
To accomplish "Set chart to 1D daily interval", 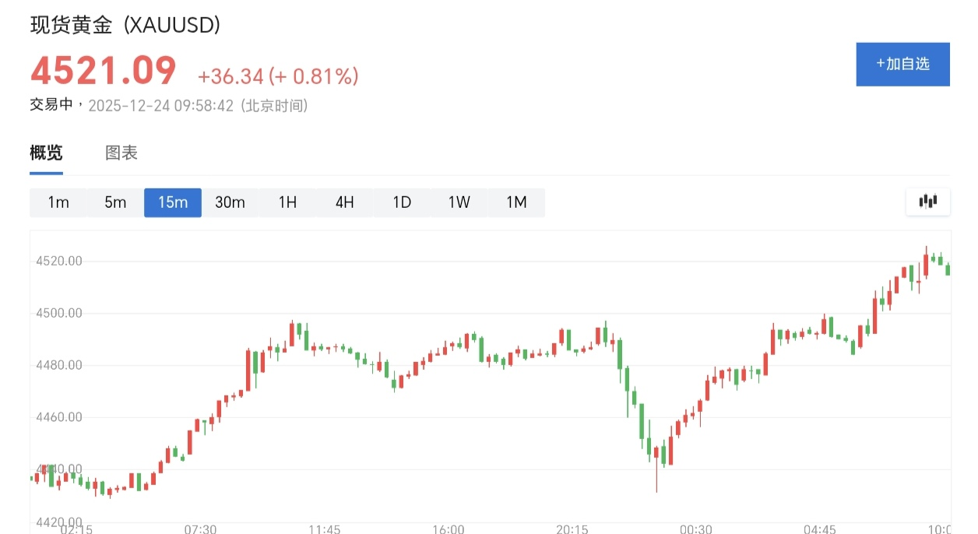I will [402, 202].
